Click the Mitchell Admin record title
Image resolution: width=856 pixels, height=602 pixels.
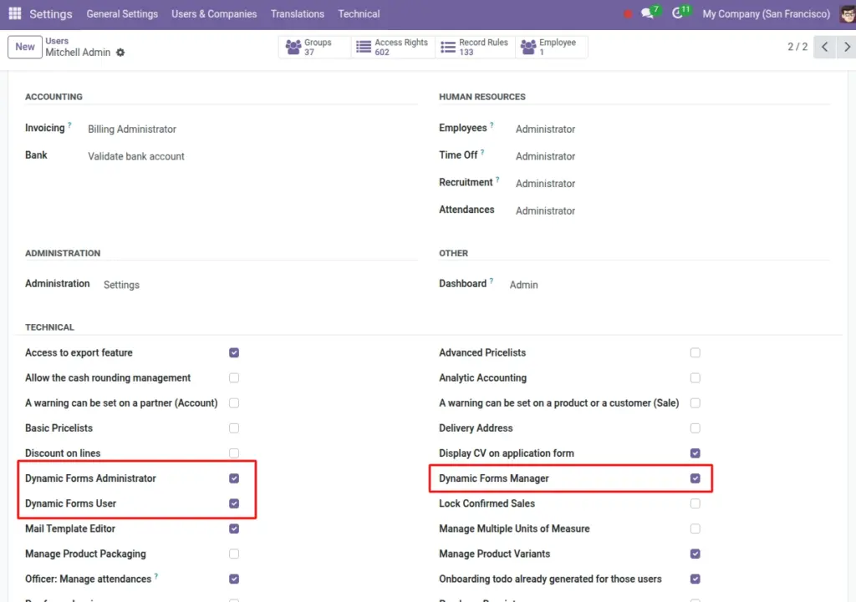[x=78, y=53]
